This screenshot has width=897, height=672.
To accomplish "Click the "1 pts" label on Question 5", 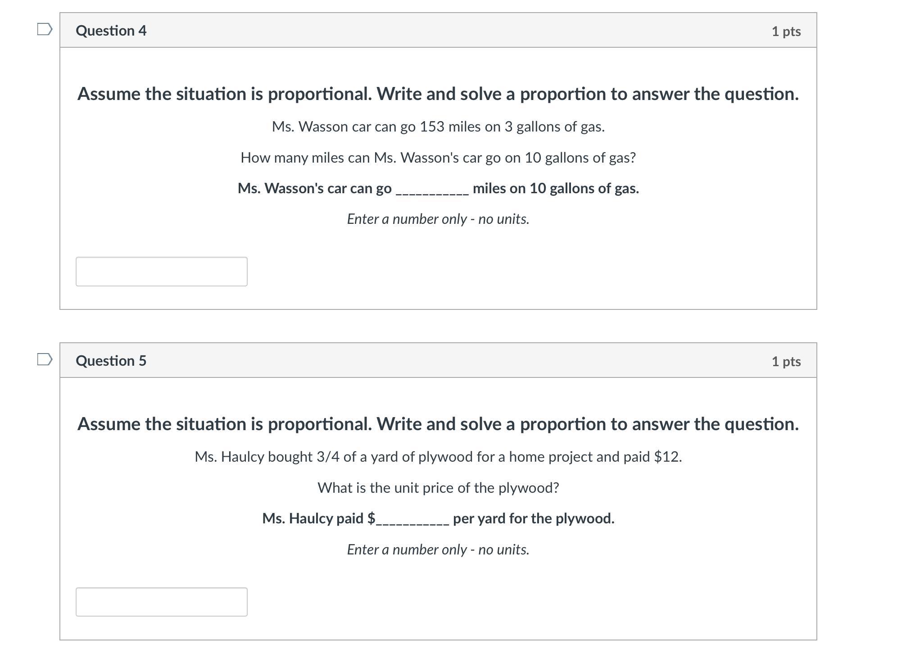I will click(786, 361).
